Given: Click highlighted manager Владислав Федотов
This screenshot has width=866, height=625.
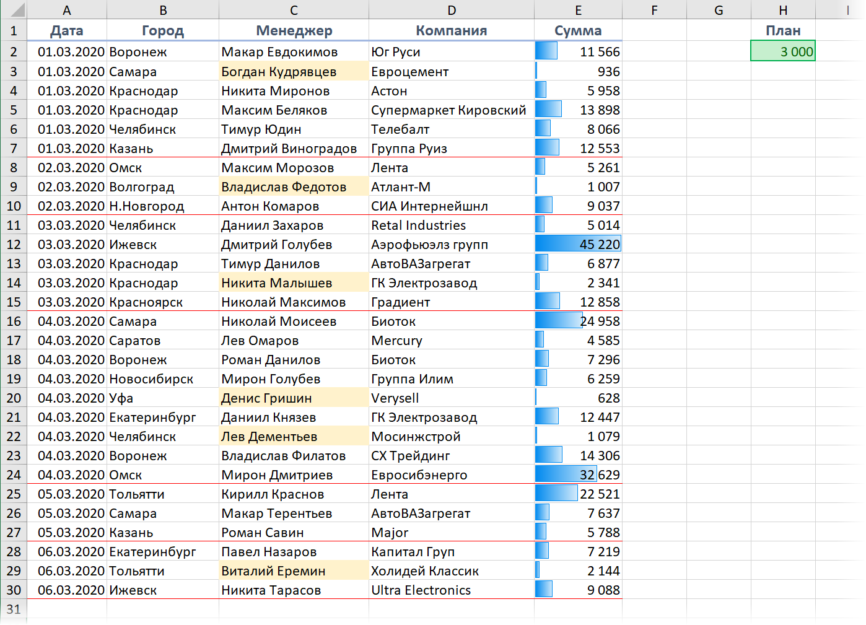Looking at the screenshot, I should [x=294, y=186].
